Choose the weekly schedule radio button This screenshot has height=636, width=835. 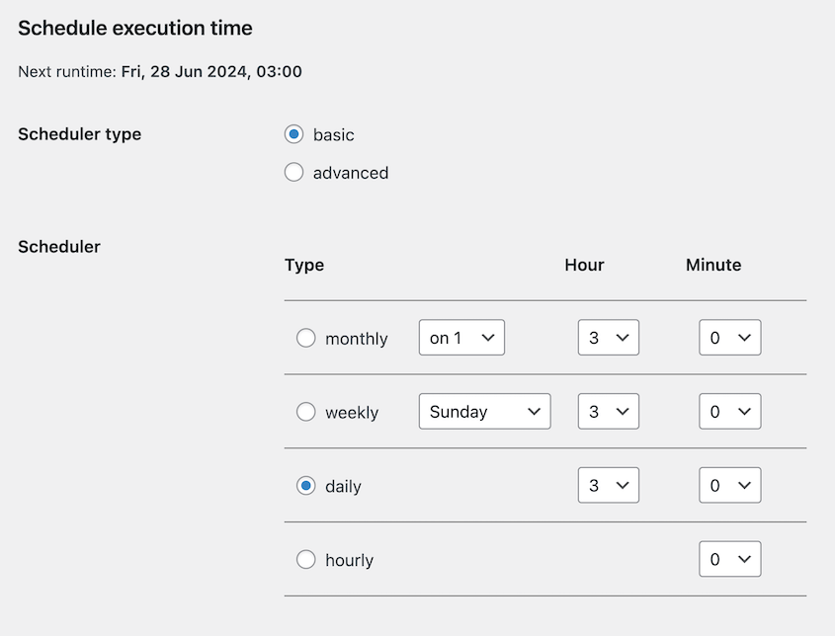click(x=305, y=412)
